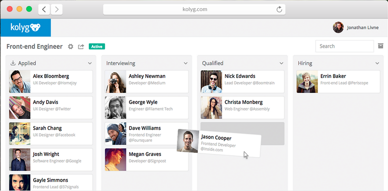Image resolution: width=388 pixels, height=191 pixels.
Task: Select Sarah Chang's candidate card
Action: click(x=51, y=134)
